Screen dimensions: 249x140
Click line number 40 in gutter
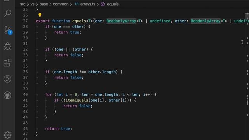click(25, 94)
